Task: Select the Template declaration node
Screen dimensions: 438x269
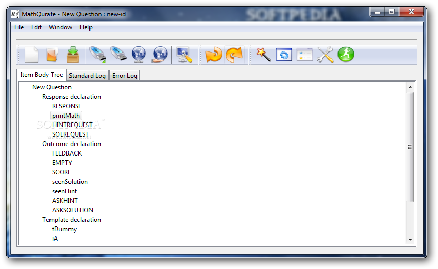Action: (72, 220)
